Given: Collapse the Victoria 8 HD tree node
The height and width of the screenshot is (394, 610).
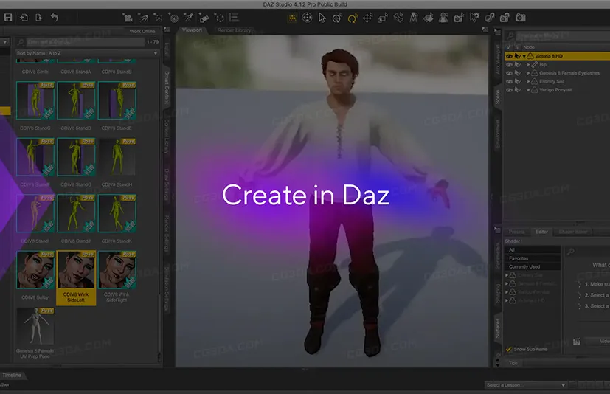Looking at the screenshot, I should 526,55.
